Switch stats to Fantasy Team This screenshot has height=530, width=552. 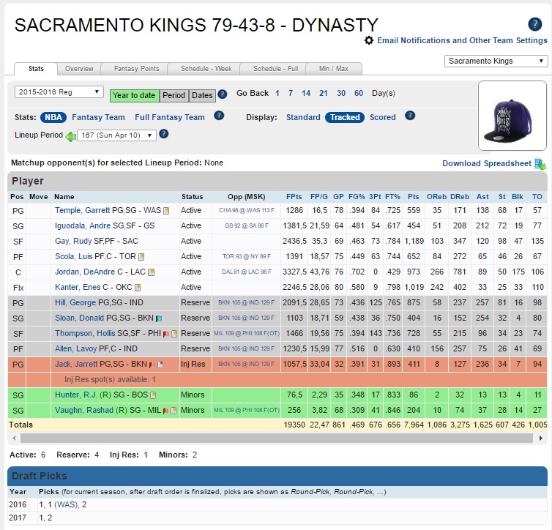[x=98, y=117]
